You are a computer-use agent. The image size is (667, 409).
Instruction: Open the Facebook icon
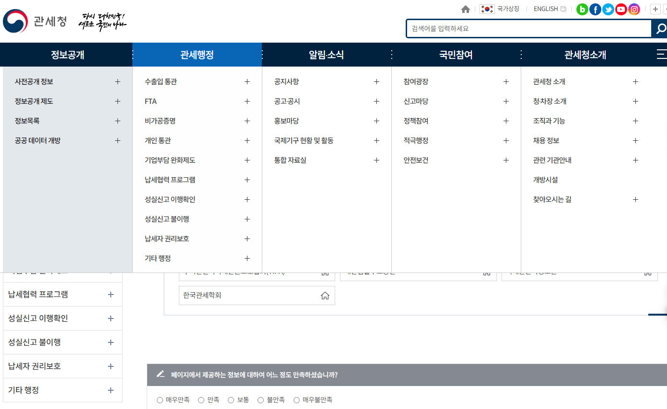coord(595,9)
